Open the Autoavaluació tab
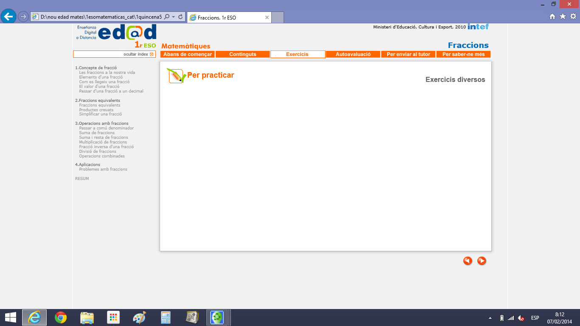The image size is (580, 326). tap(353, 54)
